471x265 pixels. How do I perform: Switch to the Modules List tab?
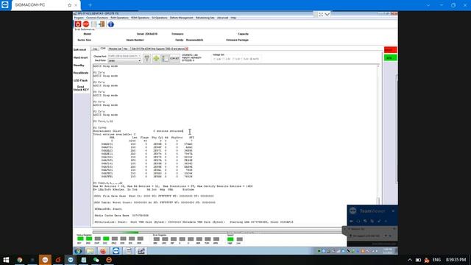(115, 49)
